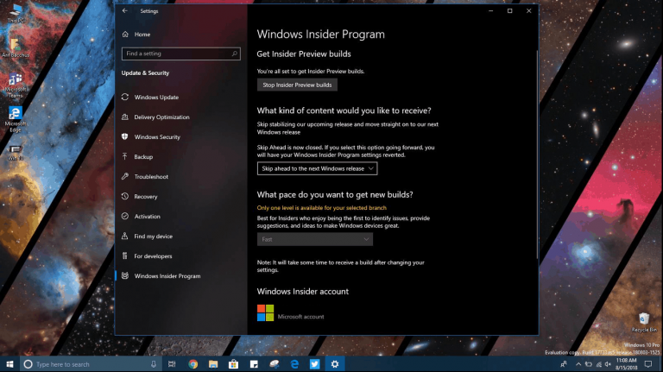The width and height of the screenshot is (663, 372).
Task: Open the People icon in the system tray
Action: [564, 364]
